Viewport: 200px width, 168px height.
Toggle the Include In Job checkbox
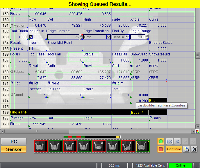[31, 37]
